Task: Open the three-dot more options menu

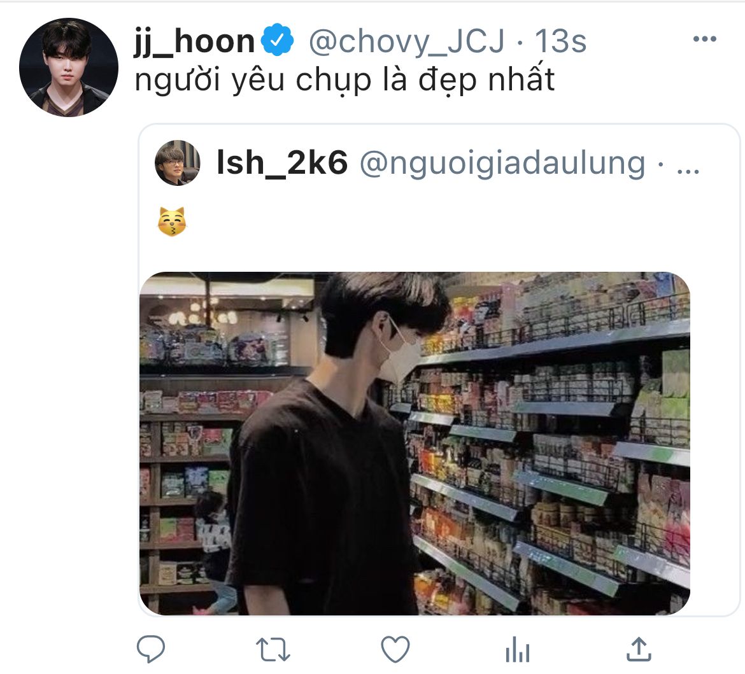Action: point(705,39)
